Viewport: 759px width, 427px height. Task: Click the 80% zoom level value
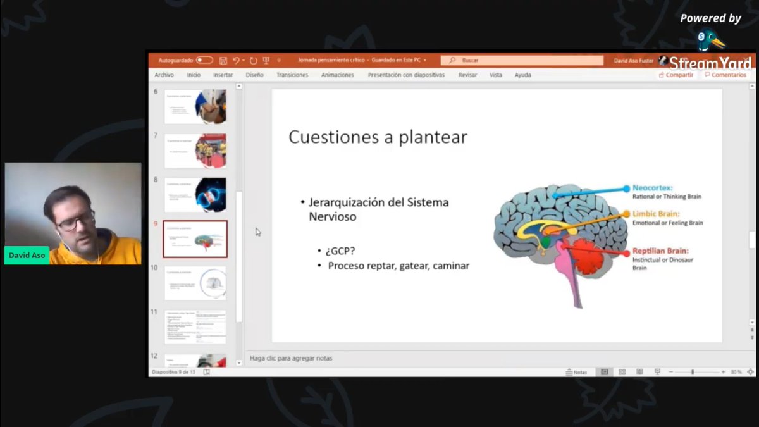click(x=736, y=372)
